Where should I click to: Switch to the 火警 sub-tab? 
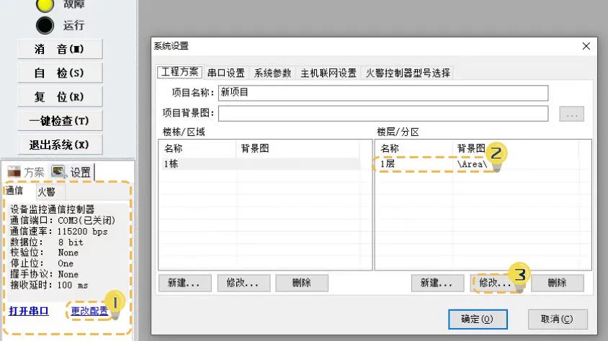[46, 192]
